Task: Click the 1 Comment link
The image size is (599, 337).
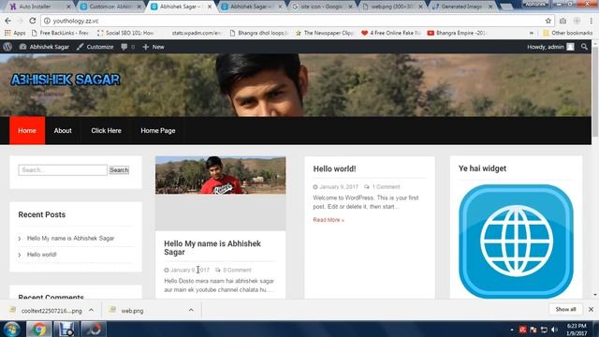Action: pyautogui.click(x=386, y=187)
